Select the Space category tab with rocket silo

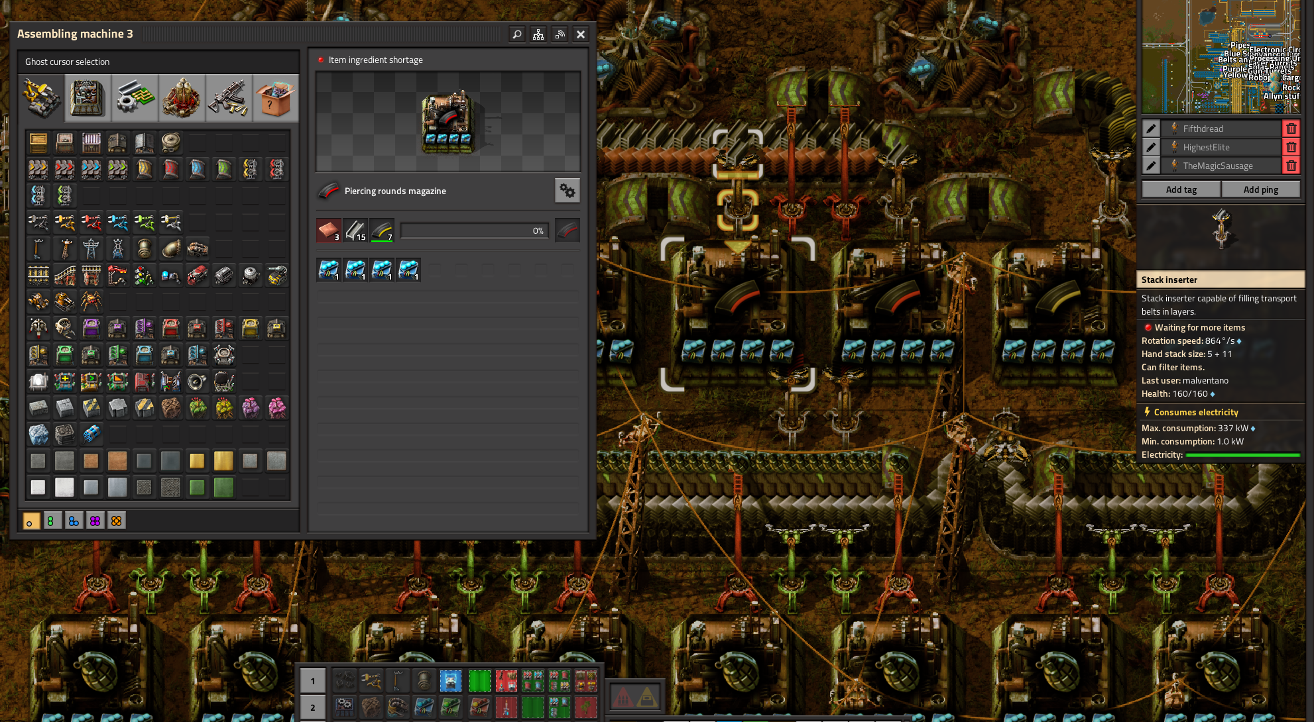[x=182, y=98]
